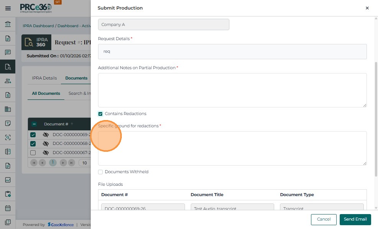
Task: Check the DOC-000000067 row checkbox
Action: (x=33, y=153)
